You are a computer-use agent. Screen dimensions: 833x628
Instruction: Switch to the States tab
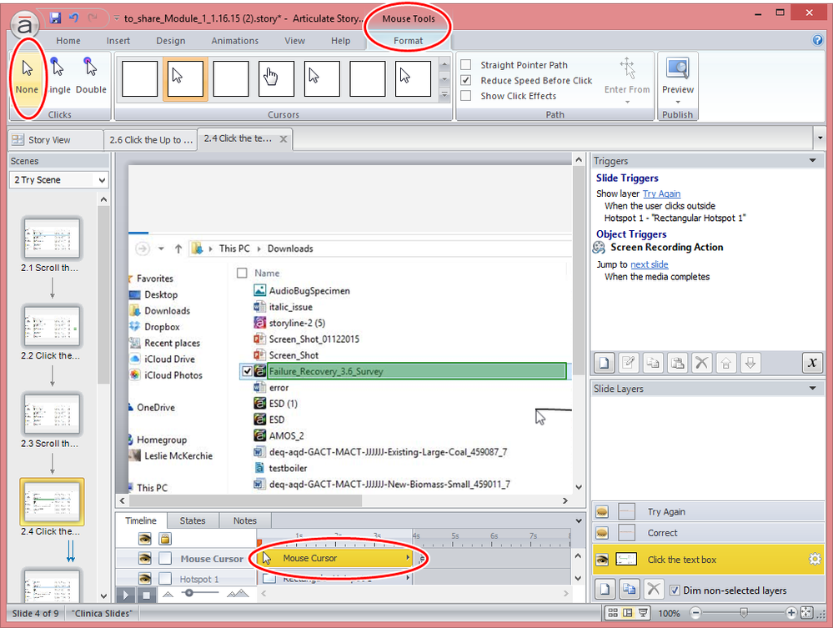point(193,520)
